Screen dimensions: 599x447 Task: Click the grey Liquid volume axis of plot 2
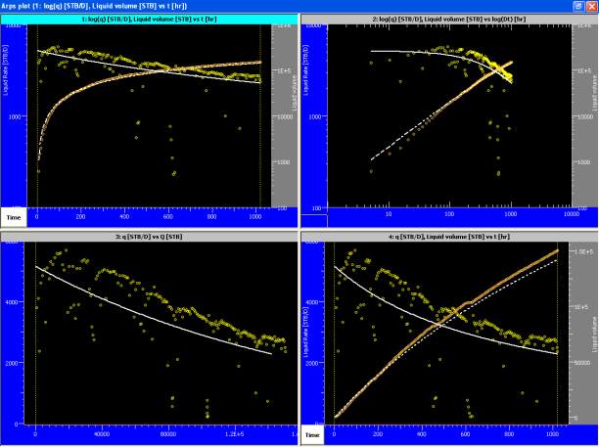[583, 115]
